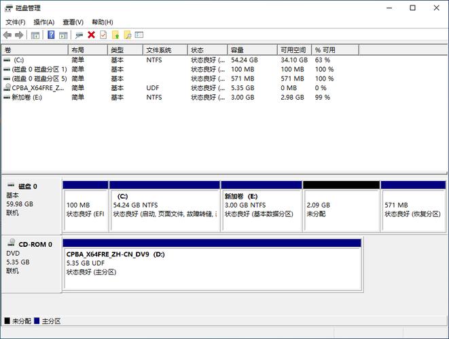The height and width of the screenshot is (339, 449).
Task: Click the Disk Management title bar icon
Action: (9, 8)
